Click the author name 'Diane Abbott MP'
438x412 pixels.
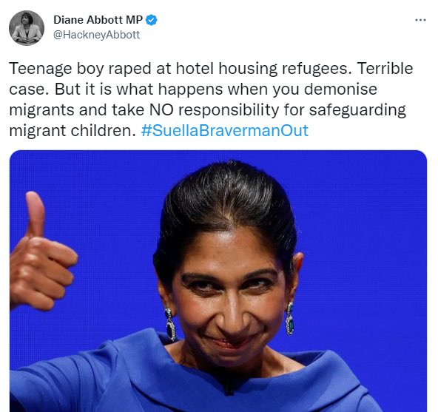[x=98, y=20]
